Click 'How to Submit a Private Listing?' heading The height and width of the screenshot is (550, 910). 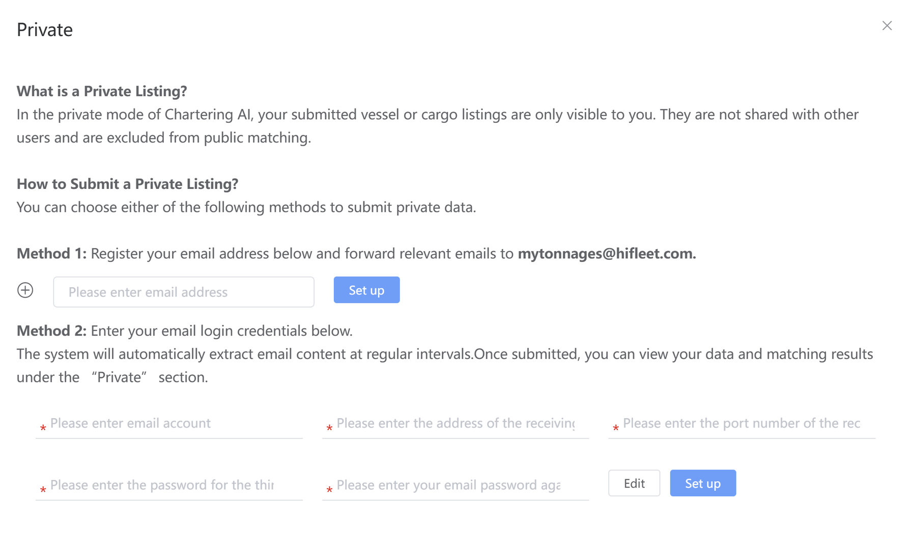127,184
